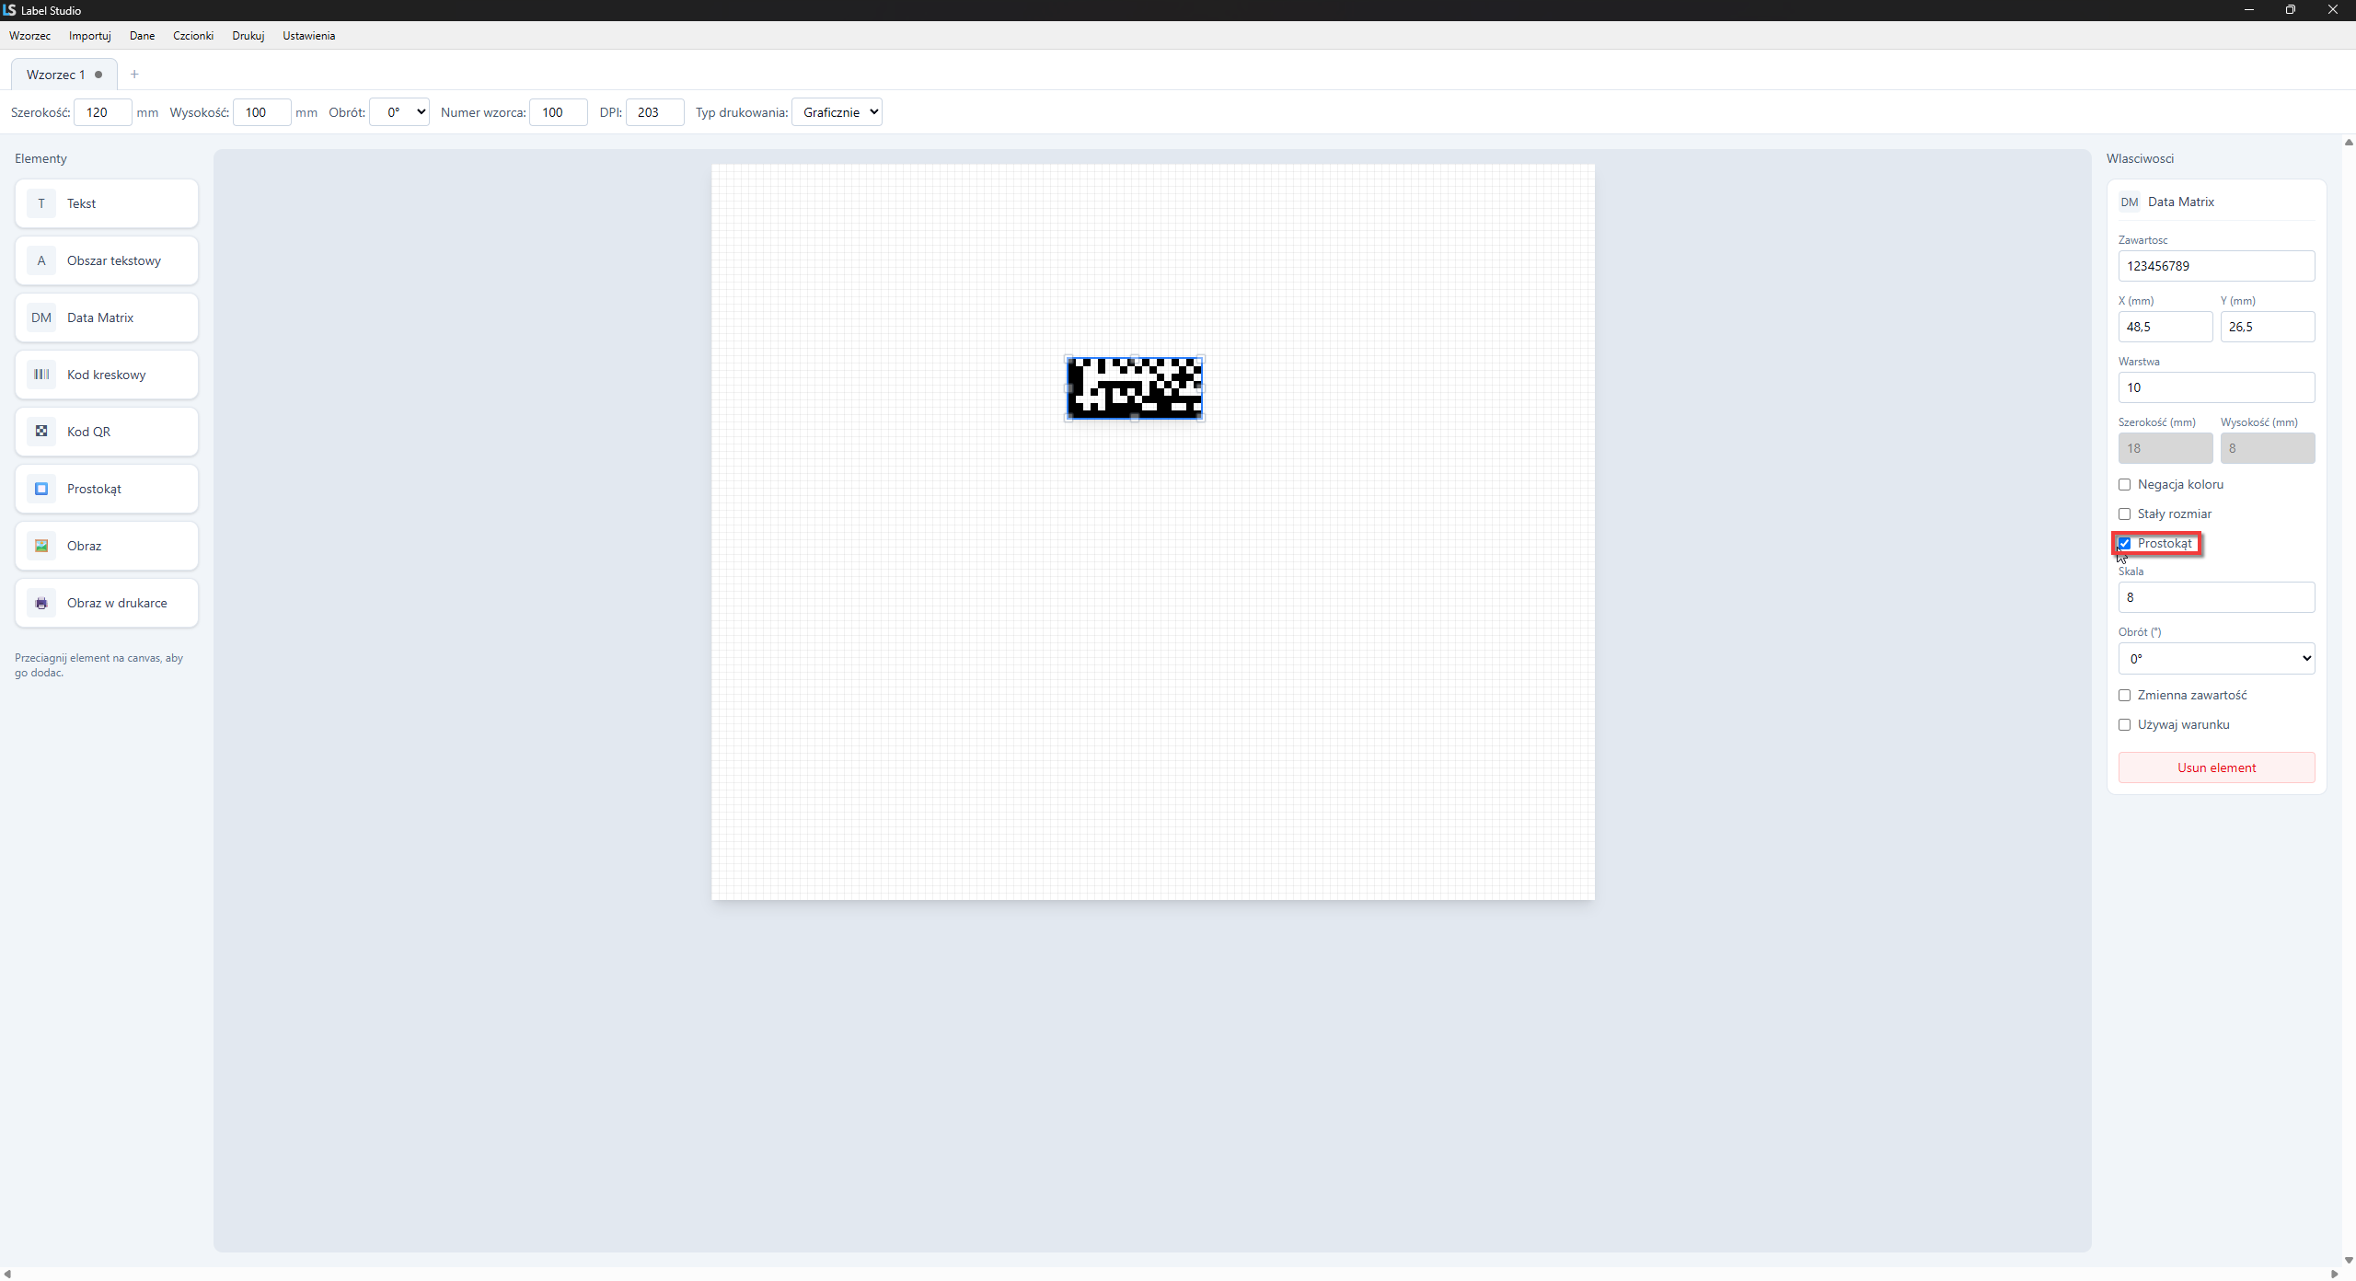Click the Kod QR icon
Screen dimensions: 2356x1281
[x=41, y=432]
